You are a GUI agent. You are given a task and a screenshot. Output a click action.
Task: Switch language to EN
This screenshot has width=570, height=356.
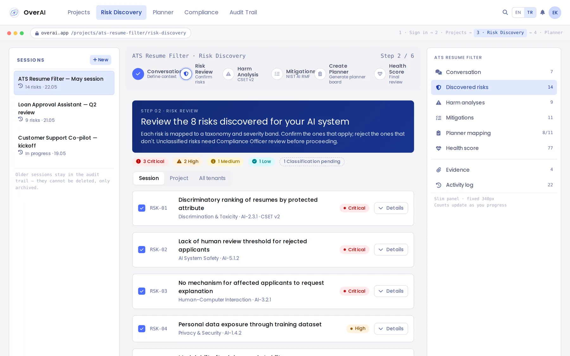click(x=518, y=12)
